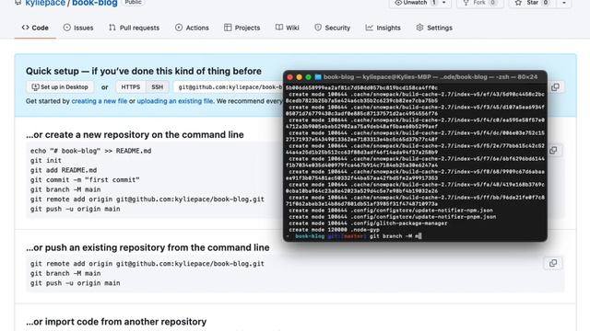
Task: Open the Wiki tab
Action: coord(287,28)
